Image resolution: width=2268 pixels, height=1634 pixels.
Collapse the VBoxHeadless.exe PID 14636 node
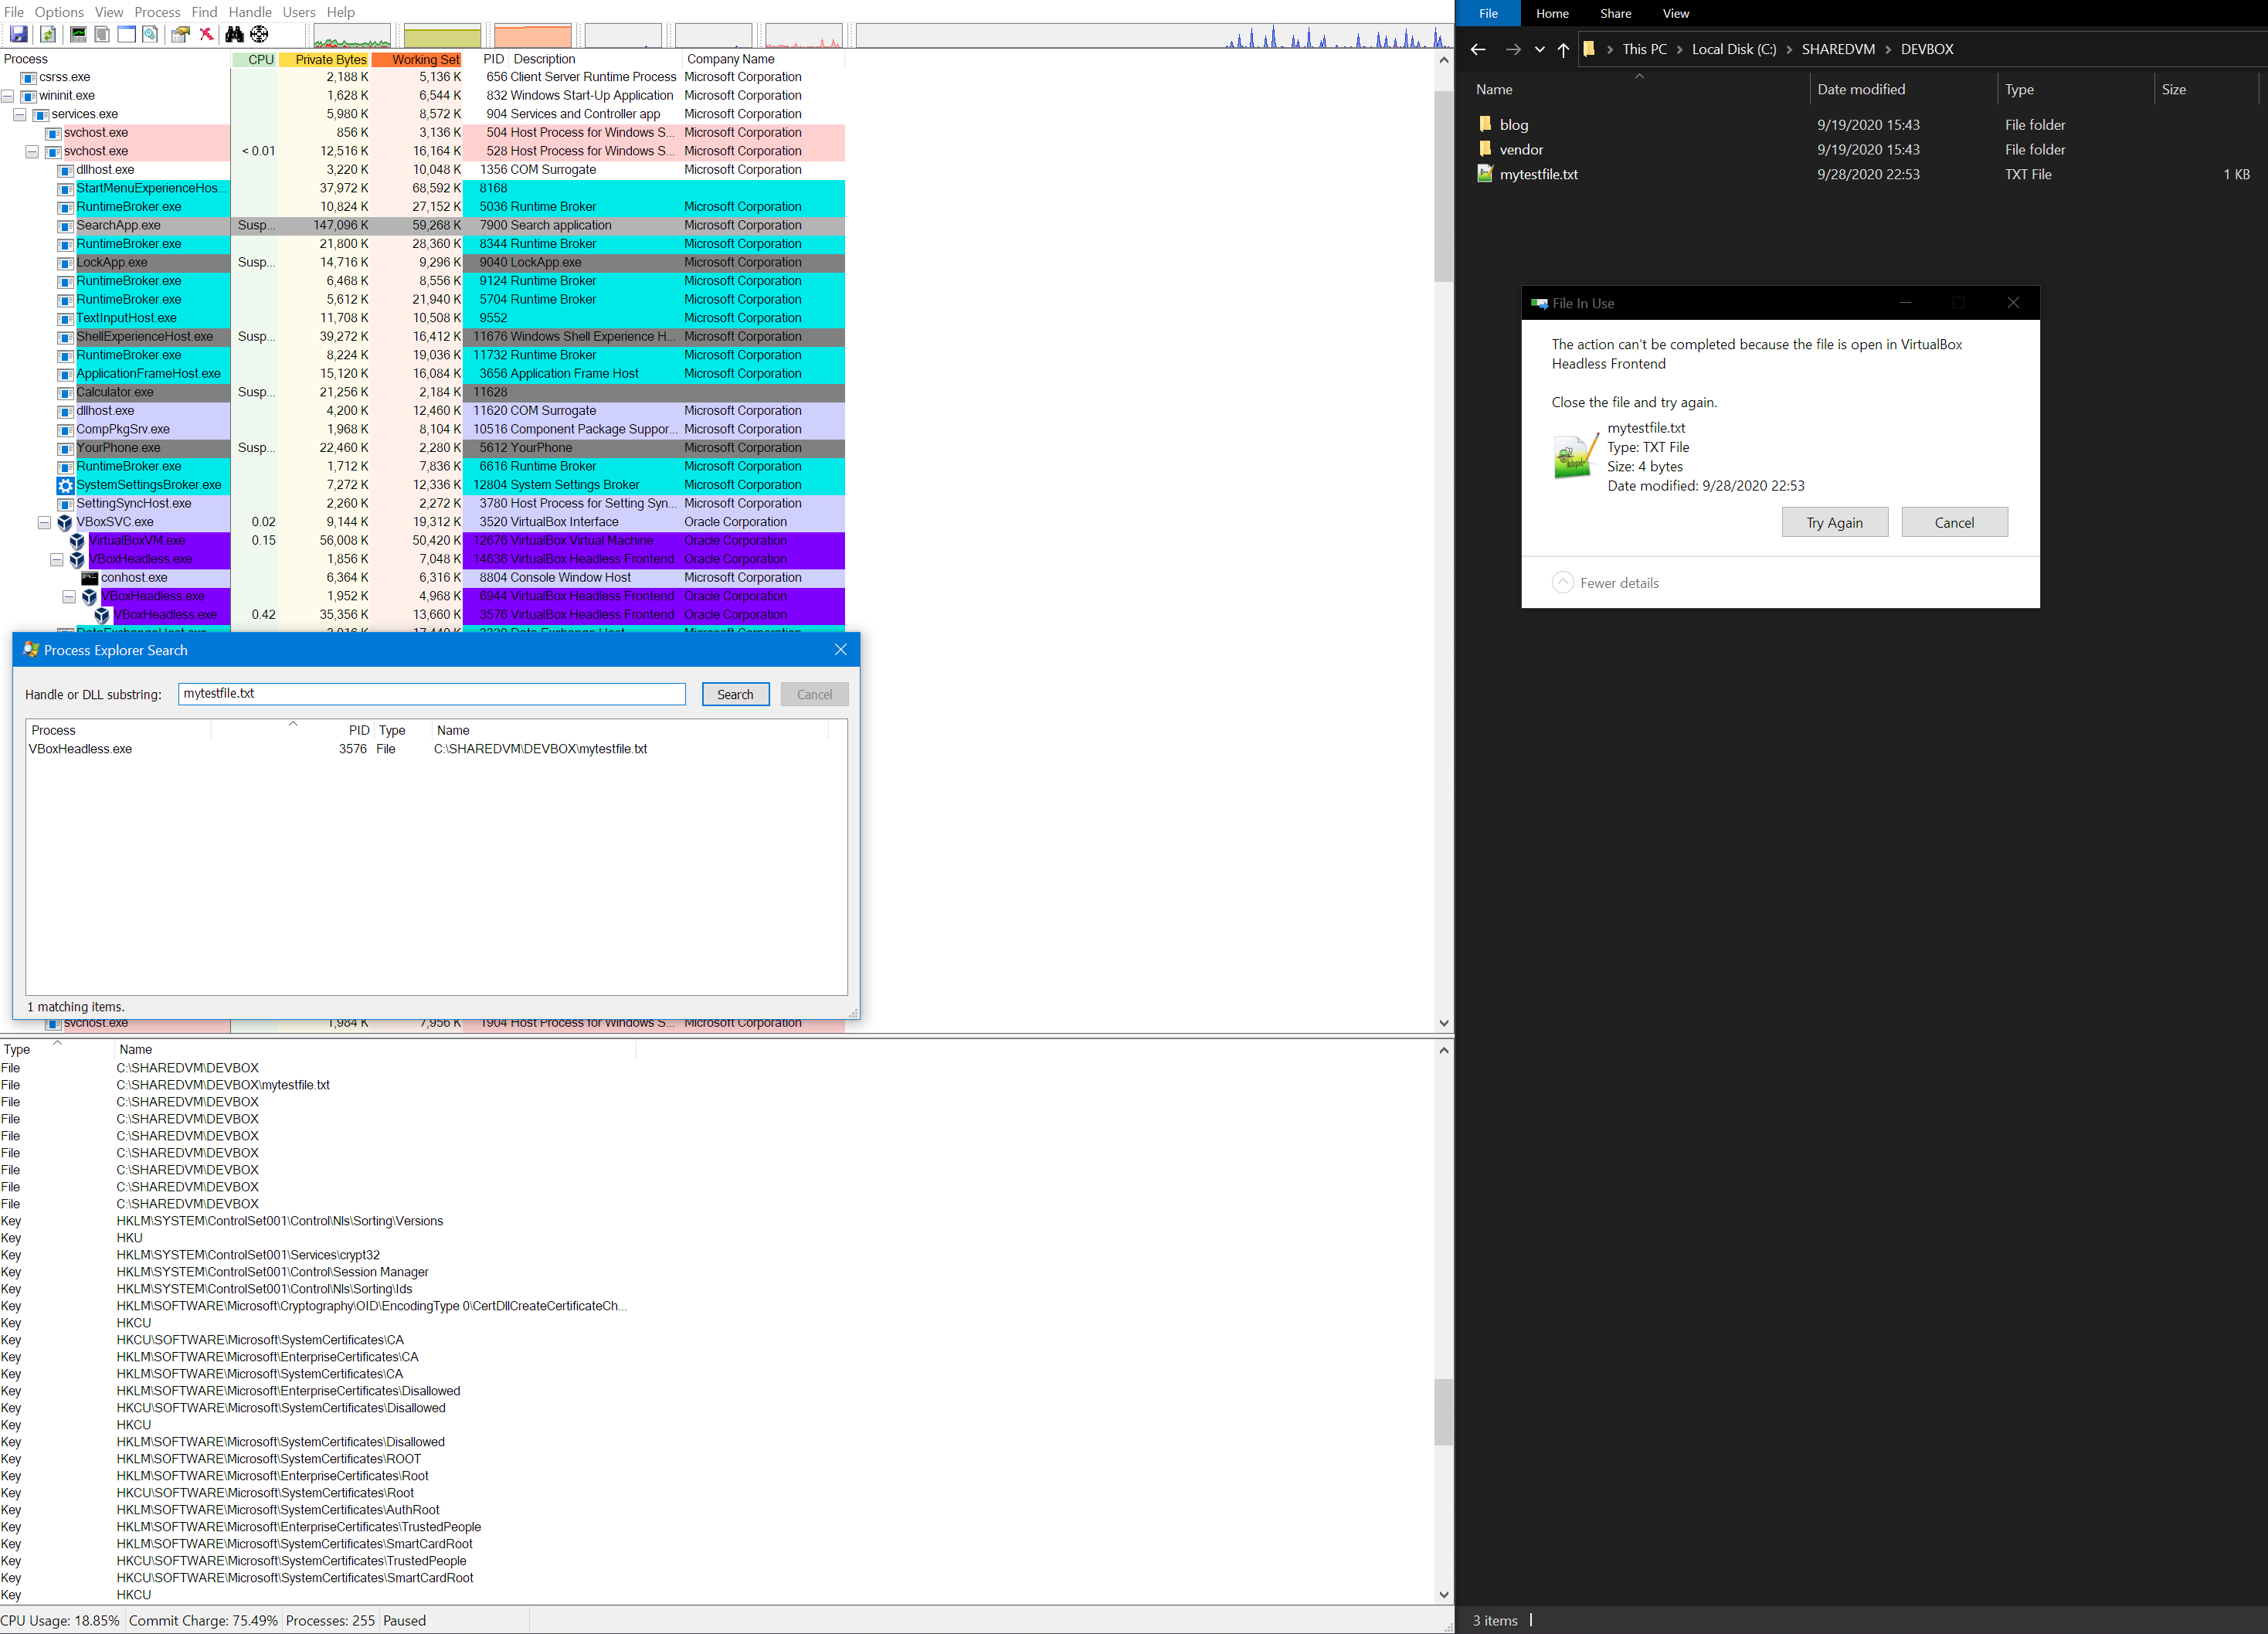click(57, 560)
